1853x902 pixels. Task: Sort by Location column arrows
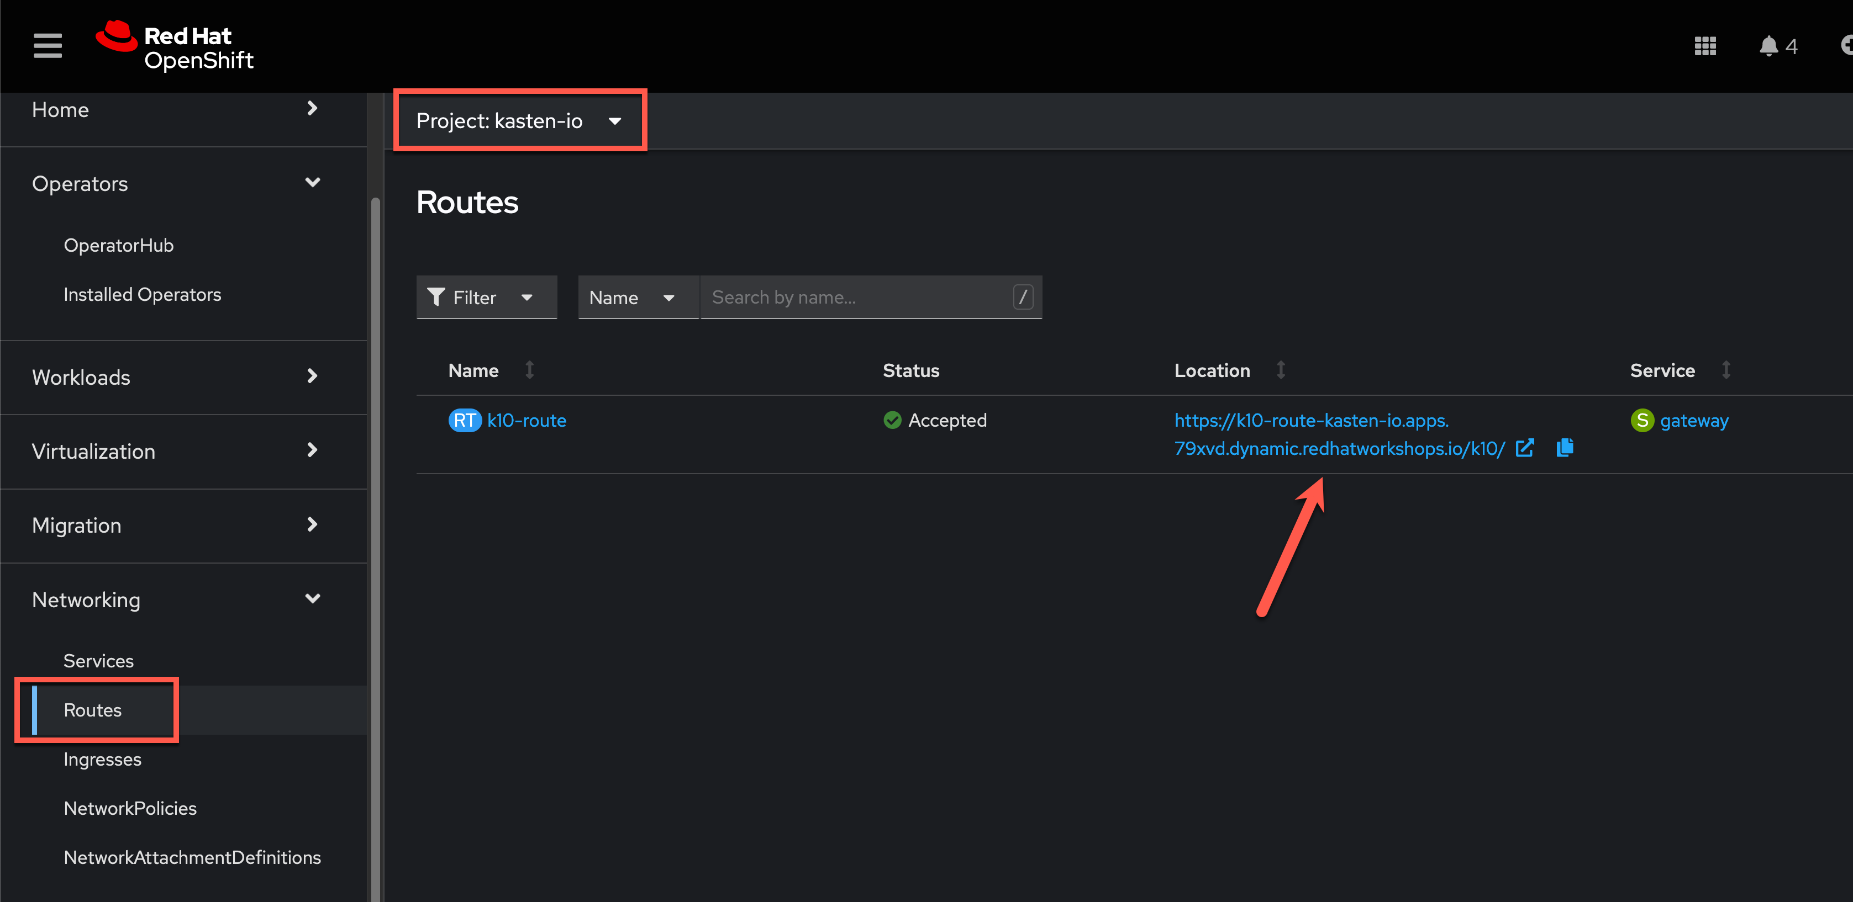click(x=1281, y=370)
